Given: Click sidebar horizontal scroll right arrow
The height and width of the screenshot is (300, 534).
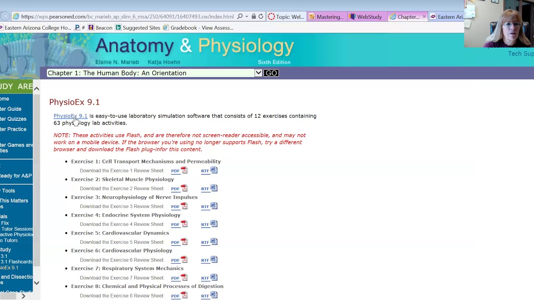Looking at the screenshot, I should 23,296.
